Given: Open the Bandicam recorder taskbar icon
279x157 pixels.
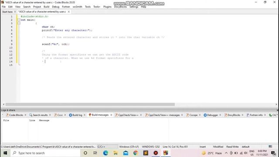Looking at the screenshot, I should [x=156, y=153].
